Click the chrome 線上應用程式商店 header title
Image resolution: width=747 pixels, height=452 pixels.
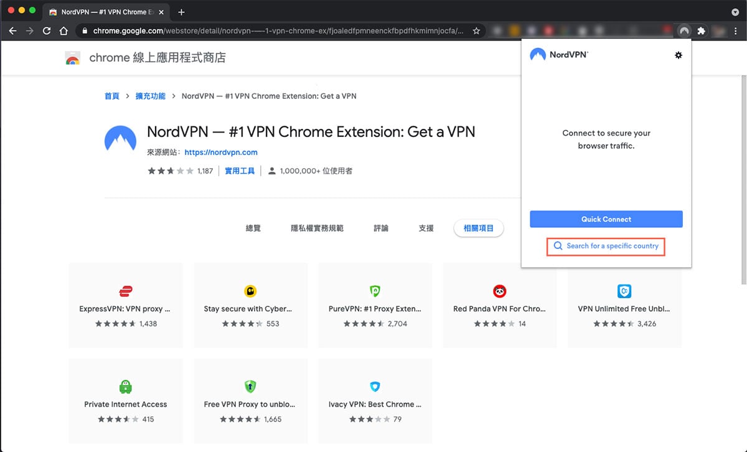pos(157,58)
